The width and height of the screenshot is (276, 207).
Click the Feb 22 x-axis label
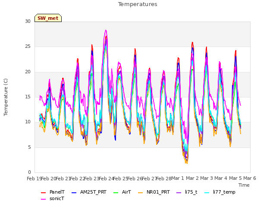pyautogui.click(x=77, y=179)
